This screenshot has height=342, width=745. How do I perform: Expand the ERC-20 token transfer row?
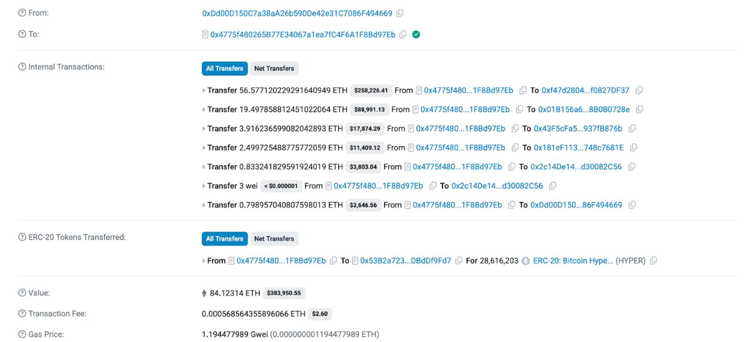(x=204, y=261)
